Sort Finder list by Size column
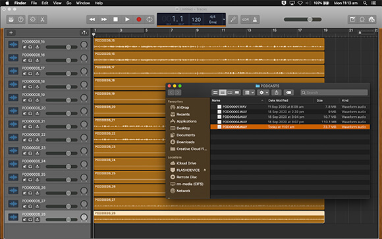Image resolution: width=382 pixels, height=239 pixels. click(326, 100)
